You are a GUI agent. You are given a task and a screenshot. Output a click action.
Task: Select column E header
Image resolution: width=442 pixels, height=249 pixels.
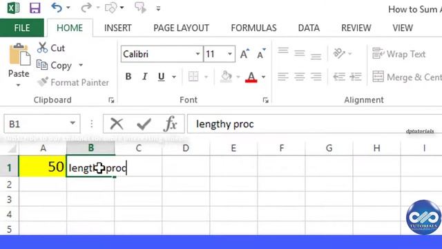click(233, 148)
